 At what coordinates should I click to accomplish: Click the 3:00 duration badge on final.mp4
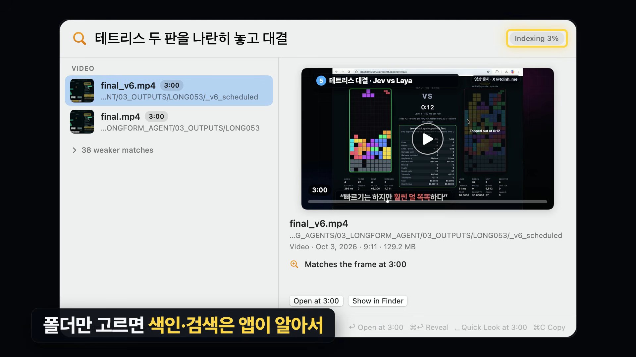156,116
